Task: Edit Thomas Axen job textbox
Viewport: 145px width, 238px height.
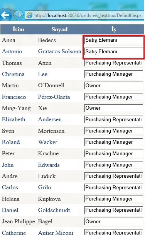Action: 113,63
